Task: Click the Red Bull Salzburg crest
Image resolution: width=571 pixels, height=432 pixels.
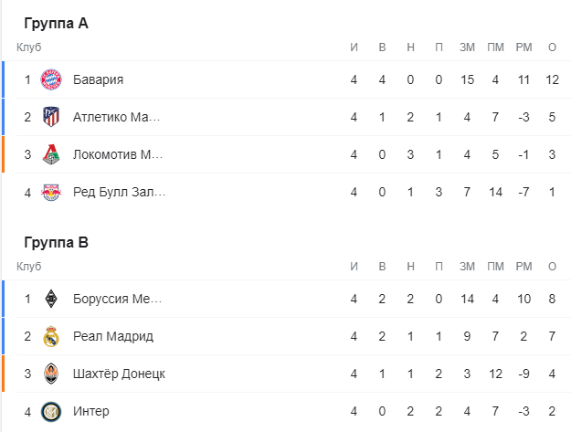Action: point(51,192)
